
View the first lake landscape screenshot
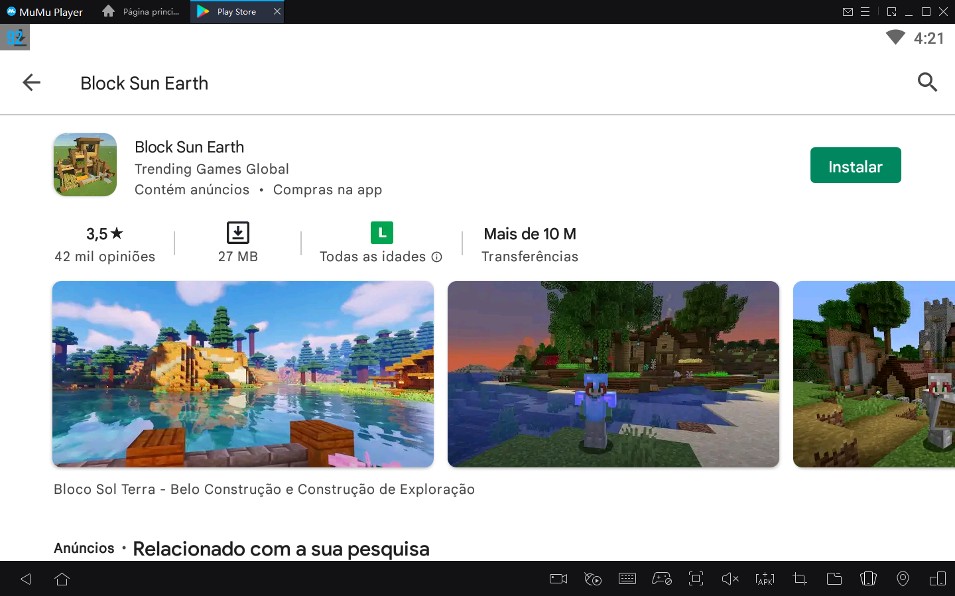(x=243, y=374)
